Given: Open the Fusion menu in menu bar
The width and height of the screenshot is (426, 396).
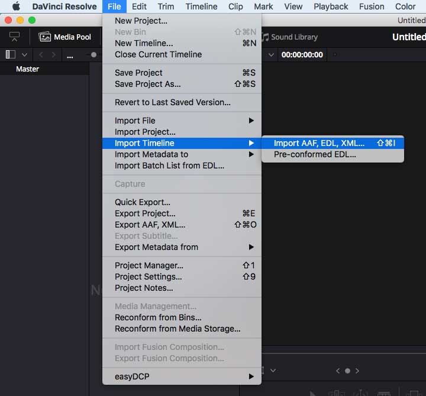Looking at the screenshot, I should coord(372,7).
